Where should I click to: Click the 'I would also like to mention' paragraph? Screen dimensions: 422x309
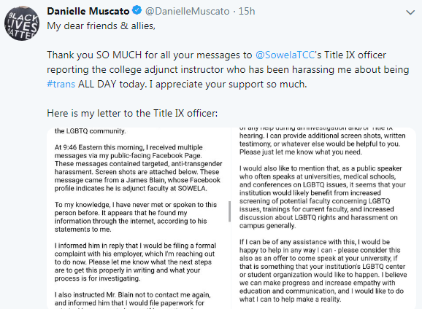(322, 197)
